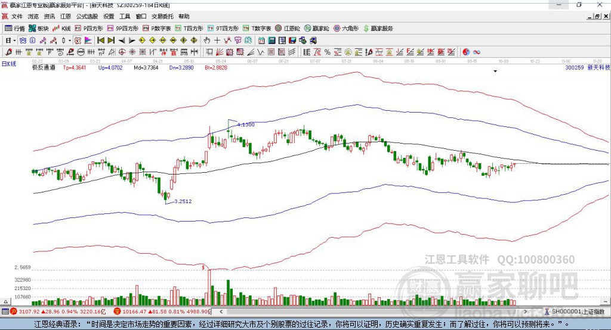611x330 pixels.
Task: Open the P四方形 tool
Action: 89,29
